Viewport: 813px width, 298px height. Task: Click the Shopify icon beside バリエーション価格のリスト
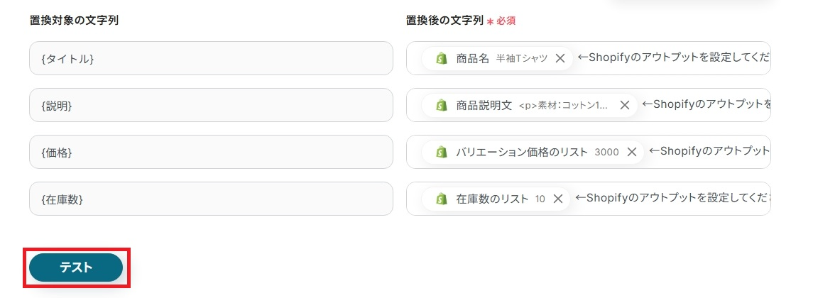pos(442,152)
